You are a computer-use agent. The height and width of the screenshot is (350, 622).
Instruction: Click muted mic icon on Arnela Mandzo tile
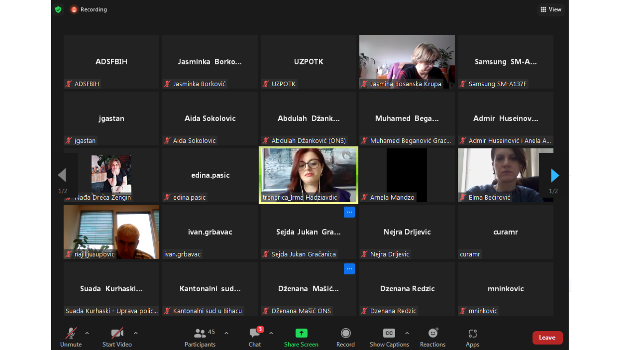point(364,197)
